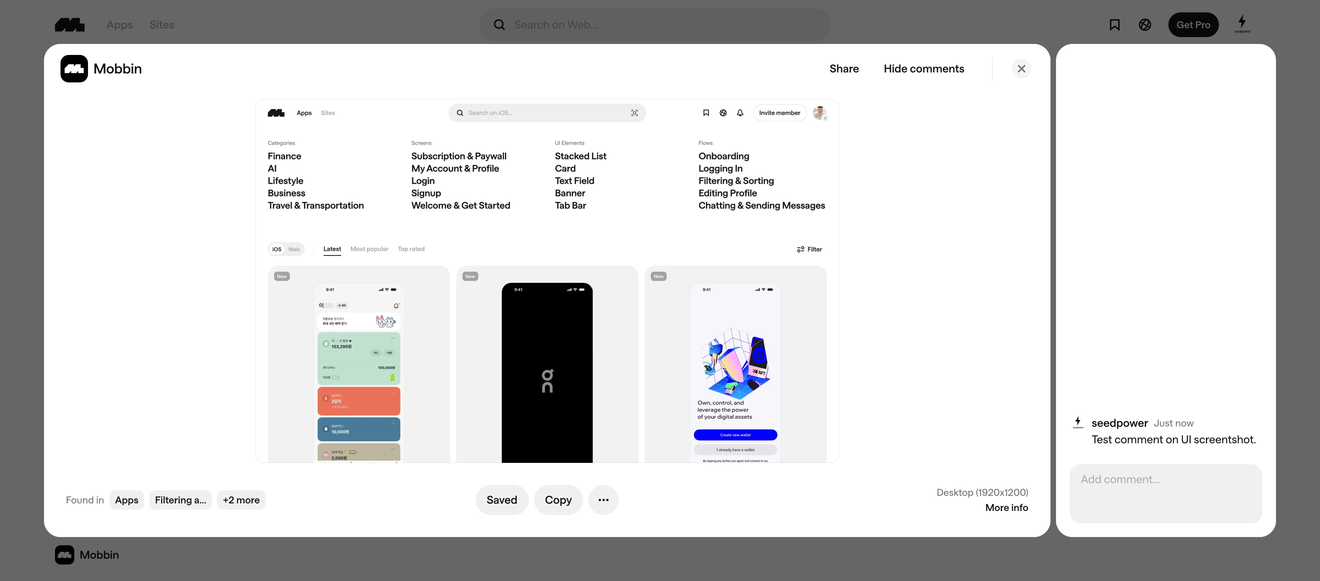Expand More info details
This screenshot has width=1320, height=581.
pos(1006,507)
